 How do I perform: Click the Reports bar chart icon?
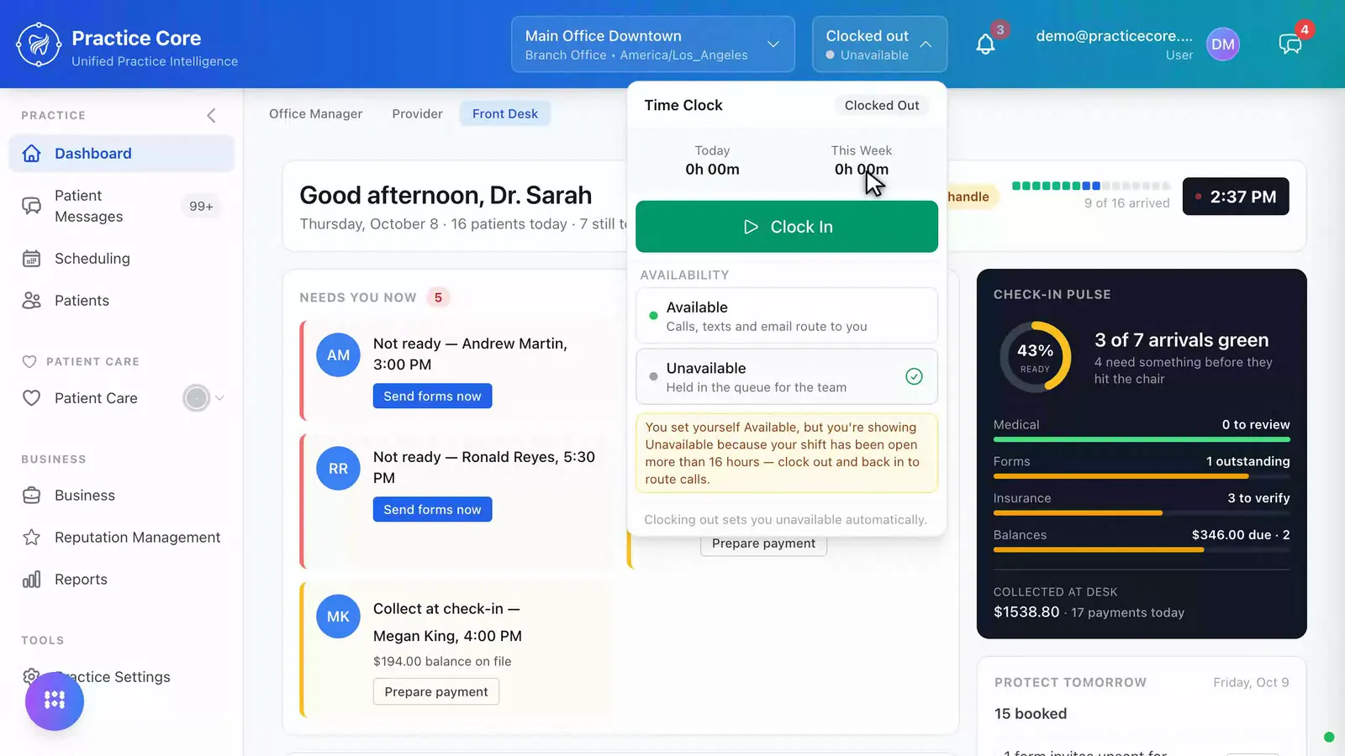[32, 580]
